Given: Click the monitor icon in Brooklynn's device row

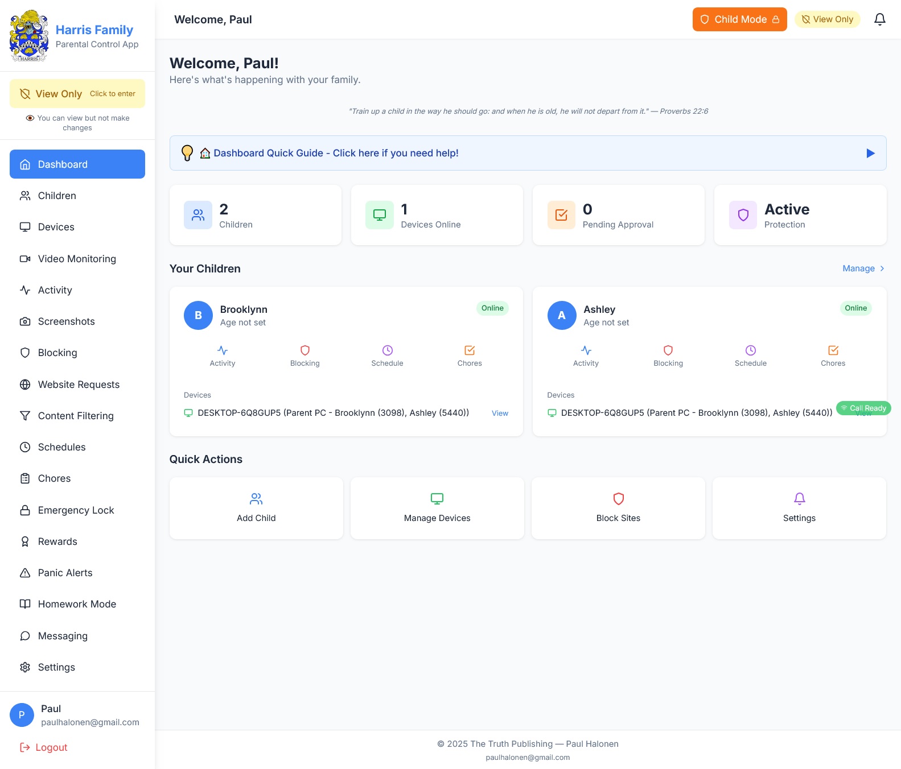Looking at the screenshot, I should pos(188,413).
